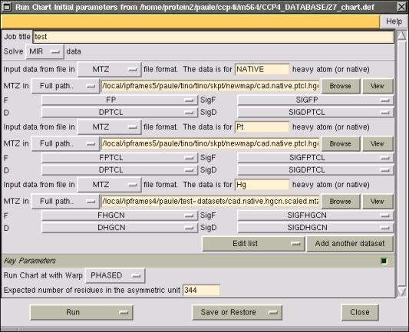Toggle the Key Parameters folder indicator

coord(384,261)
